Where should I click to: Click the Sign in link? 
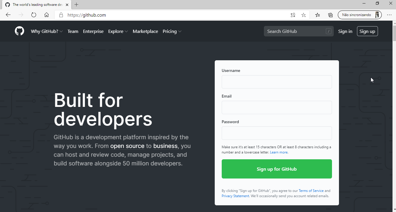point(345,31)
